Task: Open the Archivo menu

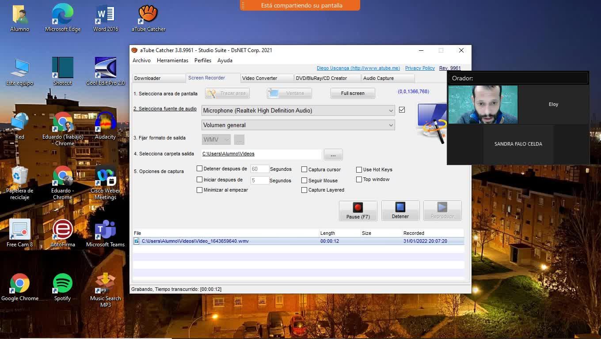Action: [141, 60]
